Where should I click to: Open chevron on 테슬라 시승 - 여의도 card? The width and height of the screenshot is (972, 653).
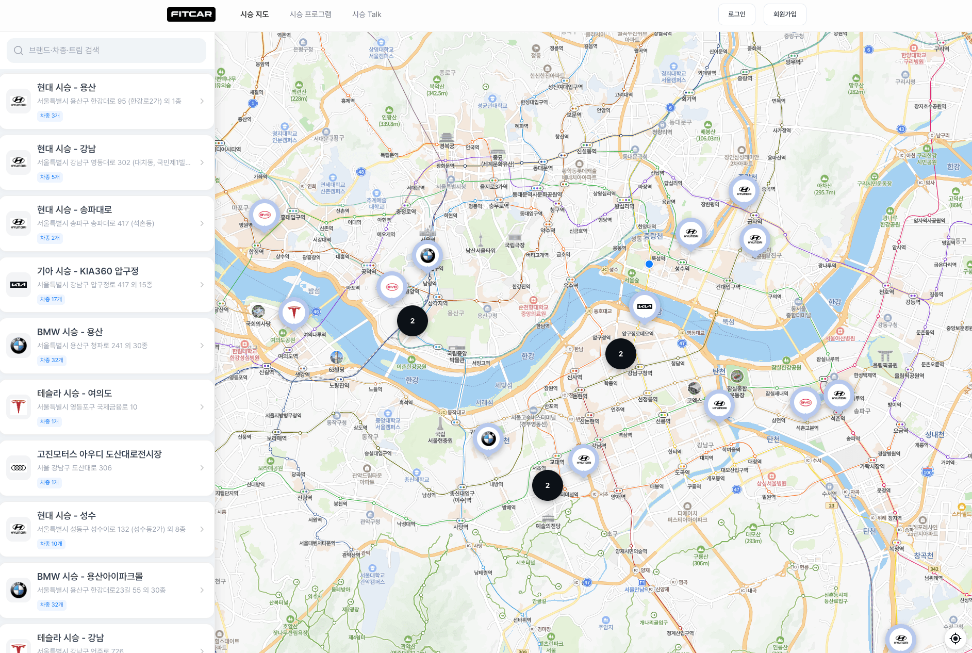pyautogui.click(x=202, y=407)
